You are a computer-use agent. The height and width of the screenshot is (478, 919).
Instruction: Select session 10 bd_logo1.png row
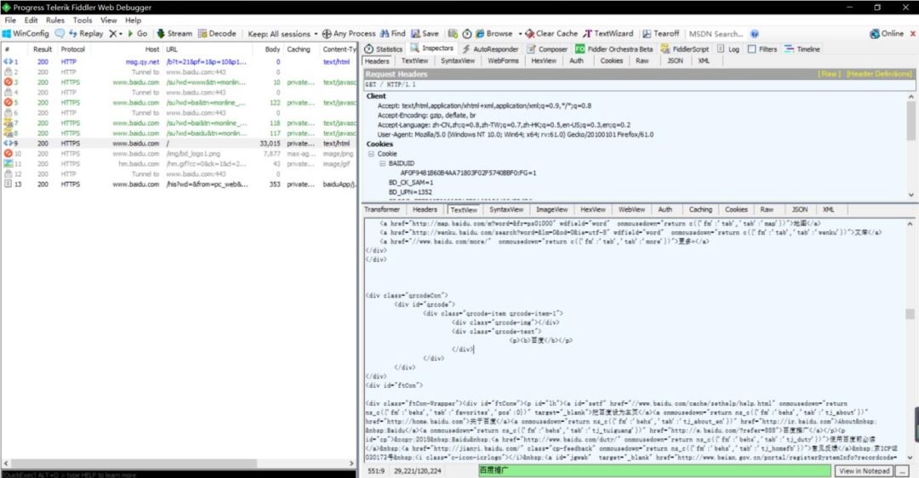178,153
